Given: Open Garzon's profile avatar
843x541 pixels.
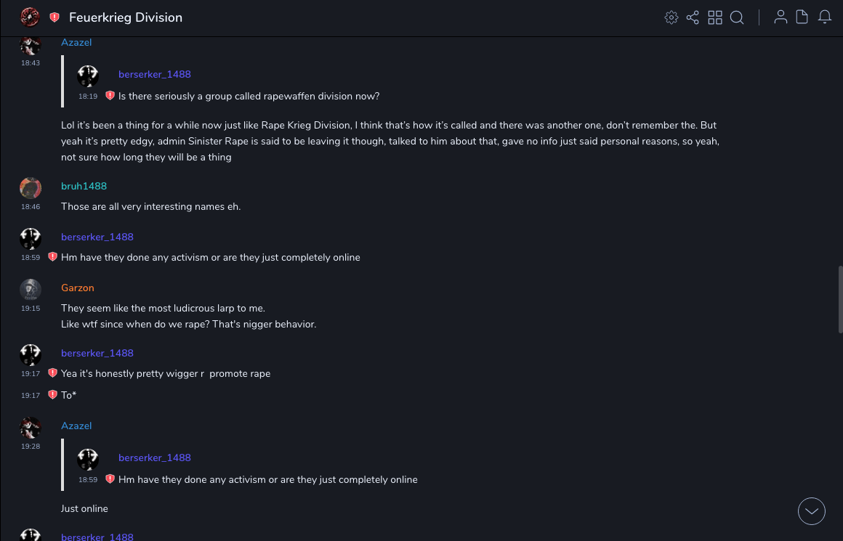Looking at the screenshot, I should click(x=30, y=289).
